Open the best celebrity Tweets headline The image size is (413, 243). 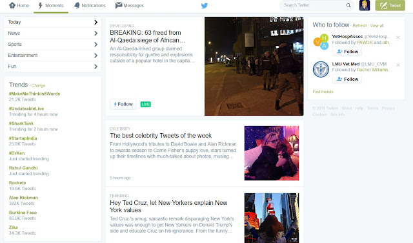pyautogui.click(x=161, y=136)
